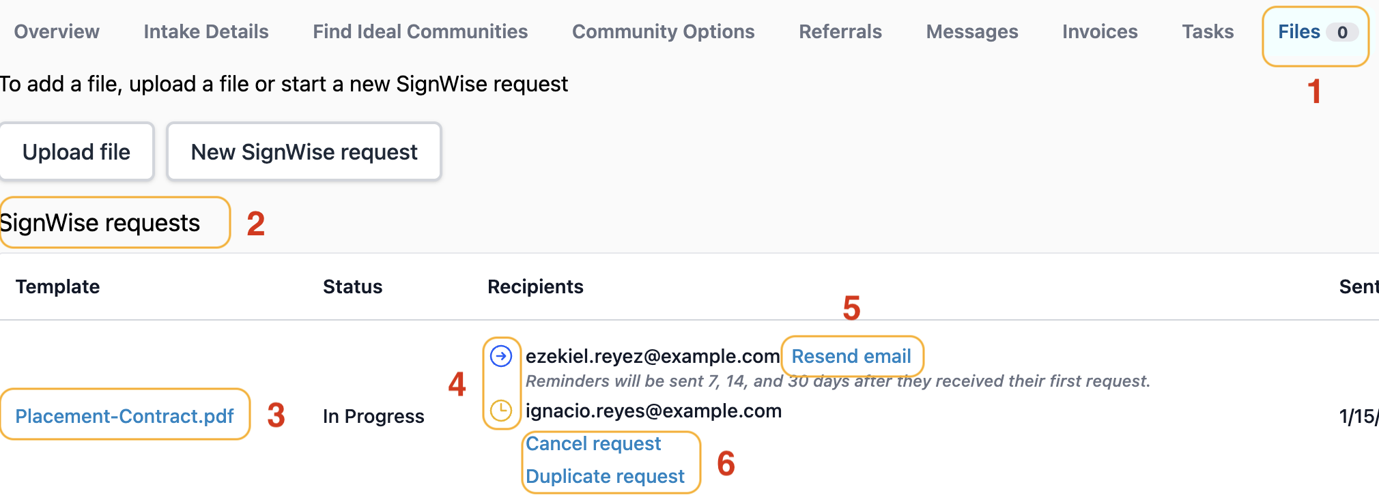Duplicate the Placement-Contract request
The image size is (1379, 502).
(605, 476)
